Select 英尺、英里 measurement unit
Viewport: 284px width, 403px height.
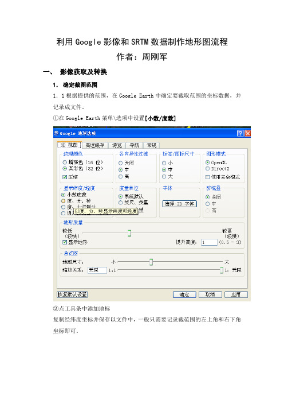tap(133, 203)
